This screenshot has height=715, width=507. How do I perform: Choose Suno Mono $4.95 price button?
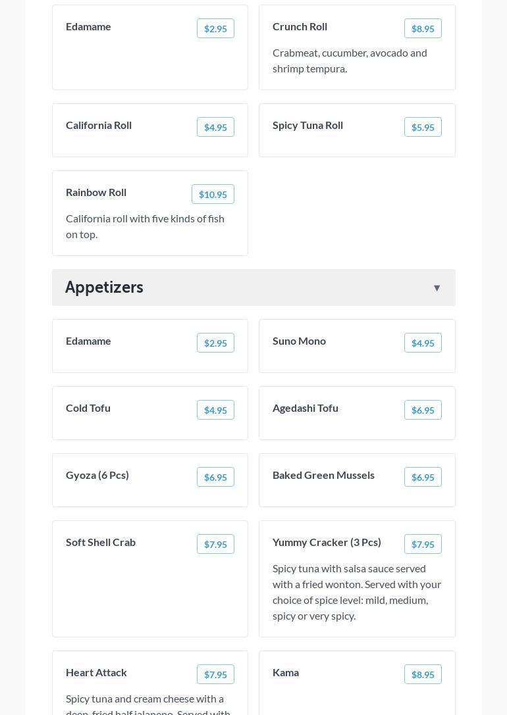(423, 343)
